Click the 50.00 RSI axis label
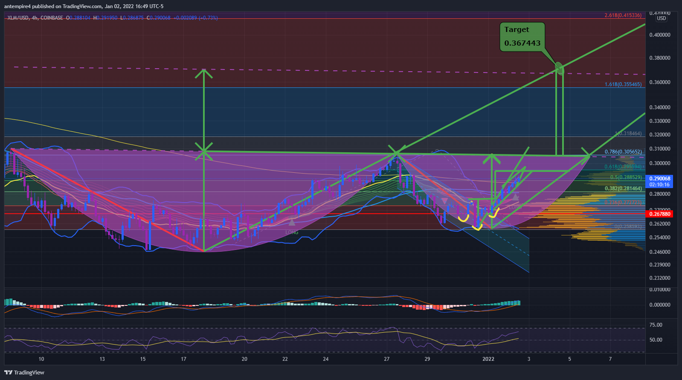The width and height of the screenshot is (682, 380). 656,340
